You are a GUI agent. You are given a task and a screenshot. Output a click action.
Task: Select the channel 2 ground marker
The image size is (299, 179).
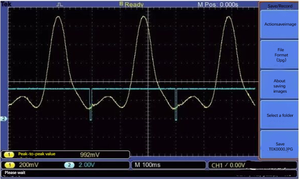(x=3, y=119)
